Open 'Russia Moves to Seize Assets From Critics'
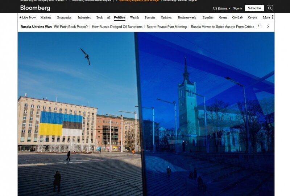290x196 pixels. click(223, 26)
